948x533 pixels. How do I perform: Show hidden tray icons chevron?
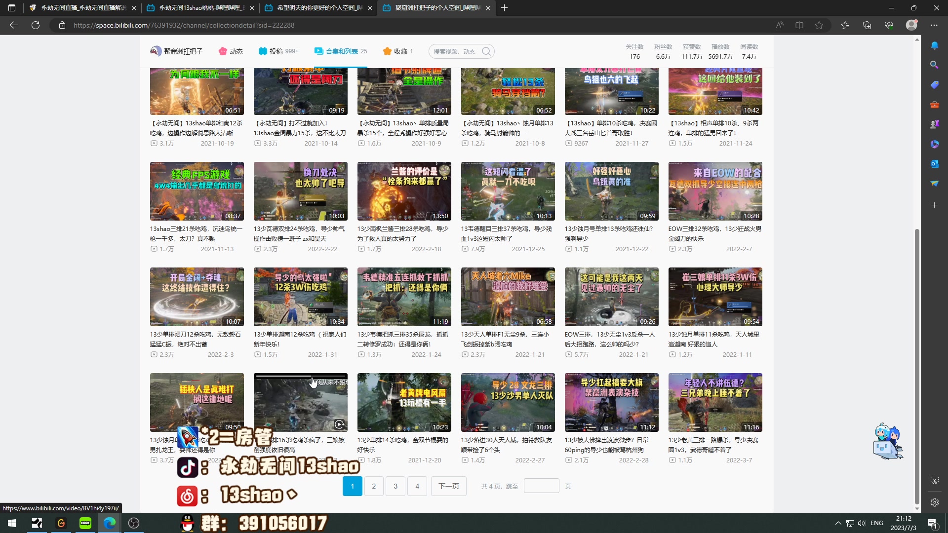point(838,523)
